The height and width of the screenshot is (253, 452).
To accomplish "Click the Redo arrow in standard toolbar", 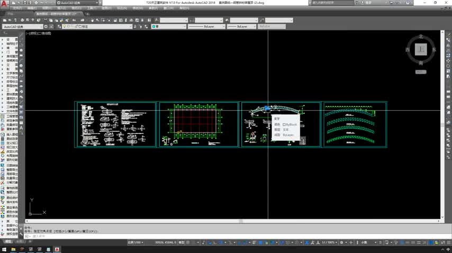I will pos(83,20).
